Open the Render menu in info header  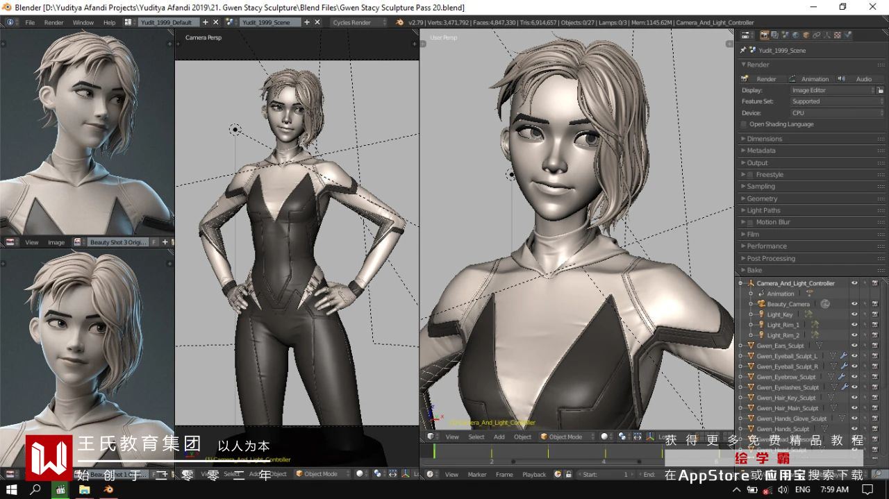53,22
